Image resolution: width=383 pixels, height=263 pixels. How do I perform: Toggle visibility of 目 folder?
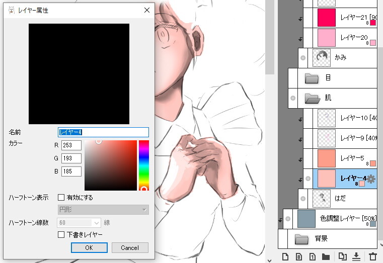pyautogui.click(x=293, y=78)
